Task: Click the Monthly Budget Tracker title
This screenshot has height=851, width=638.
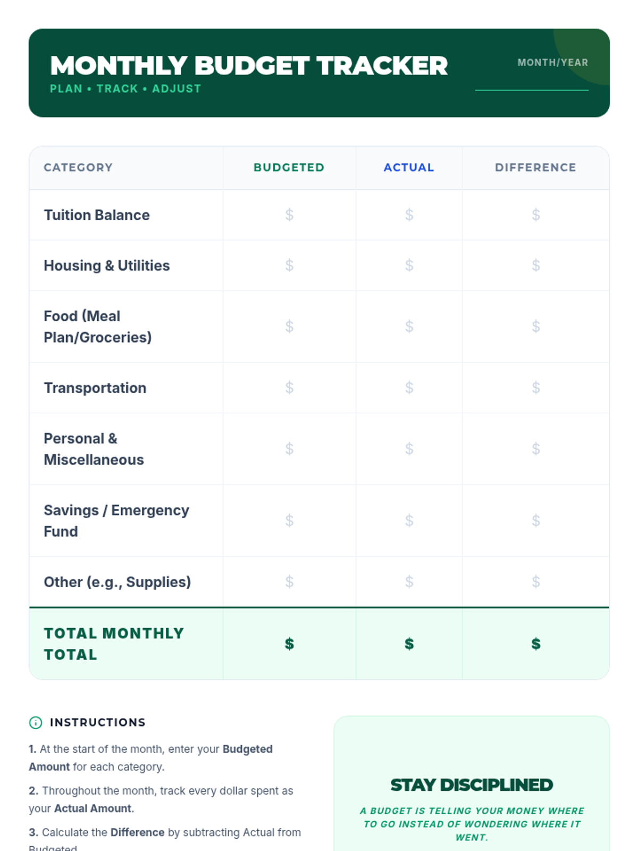Action: click(x=249, y=66)
